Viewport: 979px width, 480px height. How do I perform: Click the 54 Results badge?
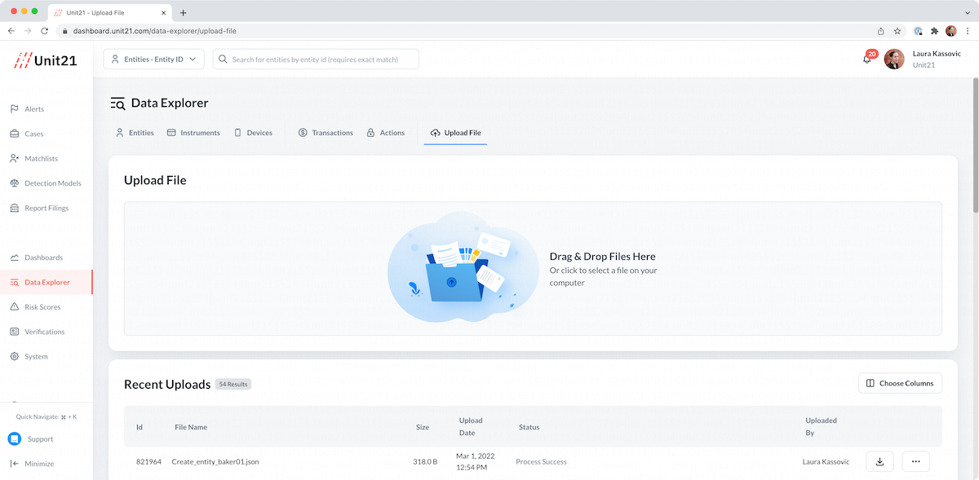click(x=233, y=384)
